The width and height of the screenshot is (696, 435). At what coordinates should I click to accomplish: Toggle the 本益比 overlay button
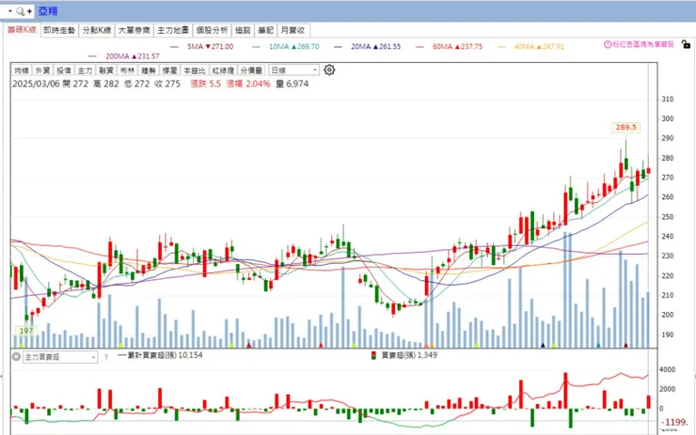point(195,70)
